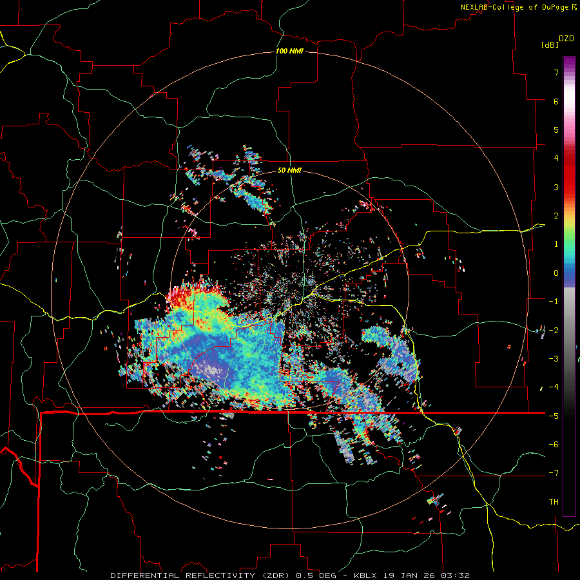Click the 2 value on the scale

[556, 216]
